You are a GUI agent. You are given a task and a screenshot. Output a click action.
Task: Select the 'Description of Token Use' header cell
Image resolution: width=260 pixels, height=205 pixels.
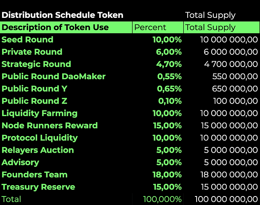click(66, 27)
